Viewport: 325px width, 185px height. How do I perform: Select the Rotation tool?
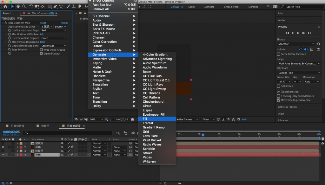pyautogui.click(x=31, y=6)
